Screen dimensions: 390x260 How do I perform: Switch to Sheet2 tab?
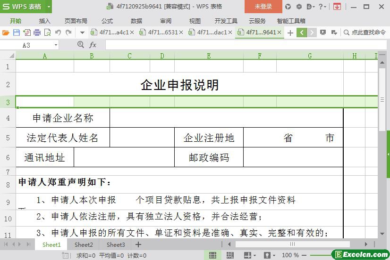(84, 244)
